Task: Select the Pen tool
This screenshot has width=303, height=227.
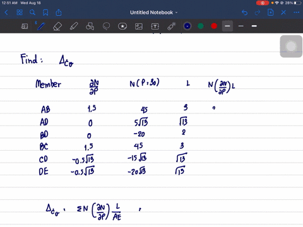Action: tap(40, 26)
